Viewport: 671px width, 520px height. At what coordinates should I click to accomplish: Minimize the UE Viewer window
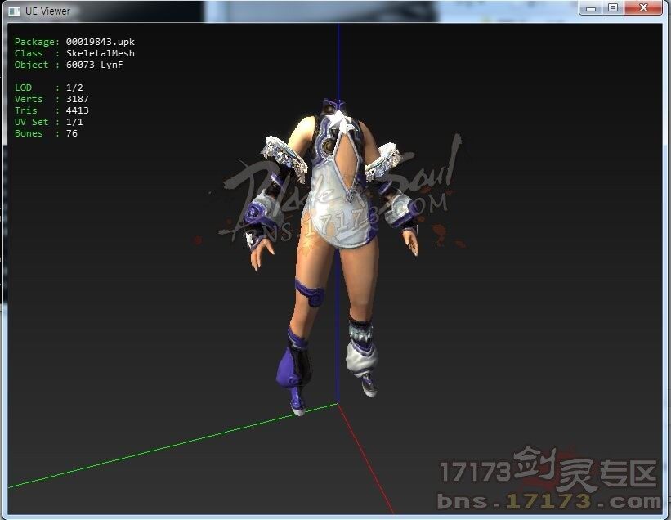point(591,7)
